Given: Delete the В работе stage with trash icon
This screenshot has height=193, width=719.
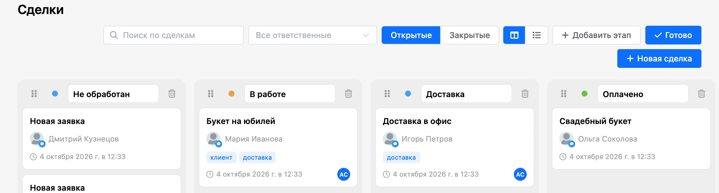Looking at the screenshot, I should 348,94.
